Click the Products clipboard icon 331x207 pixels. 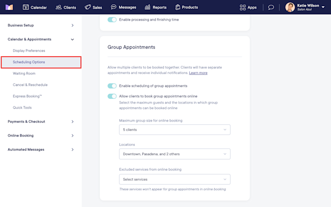point(177,7)
